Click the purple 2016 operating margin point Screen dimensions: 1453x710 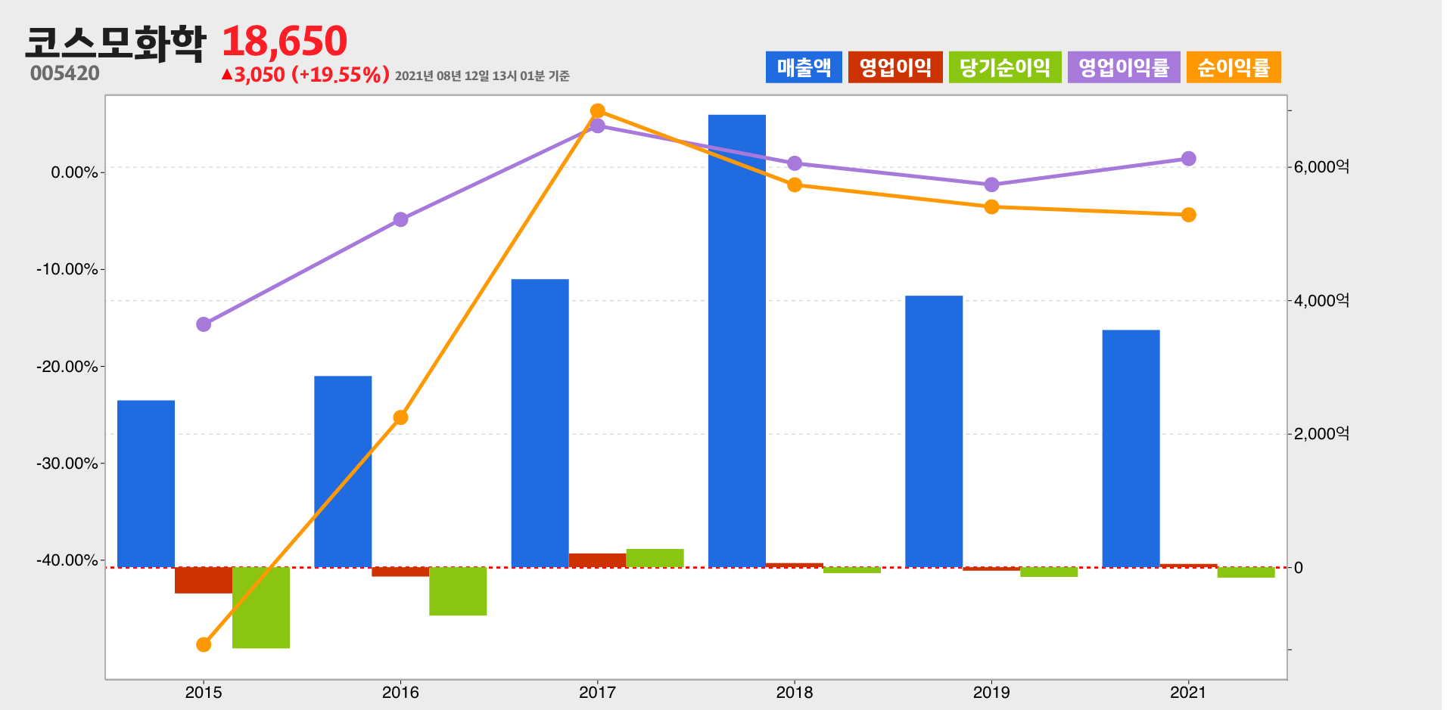(401, 219)
